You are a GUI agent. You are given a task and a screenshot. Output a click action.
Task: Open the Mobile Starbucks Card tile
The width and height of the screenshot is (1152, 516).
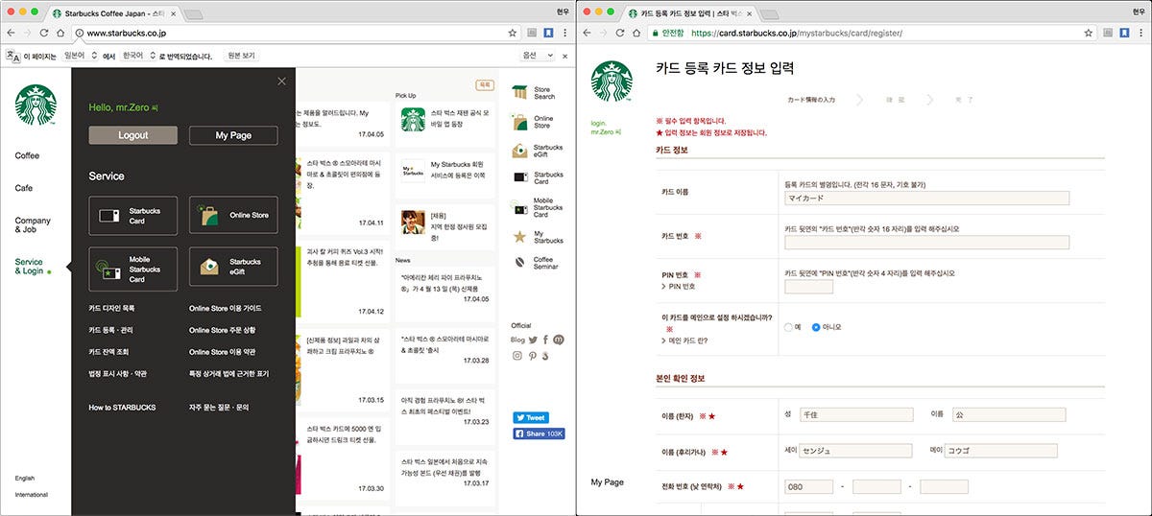click(x=132, y=269)
